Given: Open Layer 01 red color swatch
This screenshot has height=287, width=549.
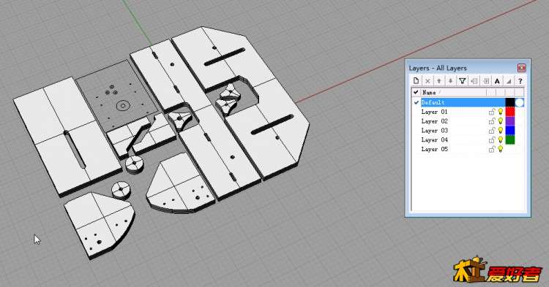Looking at the screenshot, I should coord(510,112).
